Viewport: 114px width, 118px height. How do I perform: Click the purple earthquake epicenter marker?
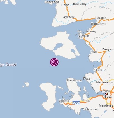point(54,62)
